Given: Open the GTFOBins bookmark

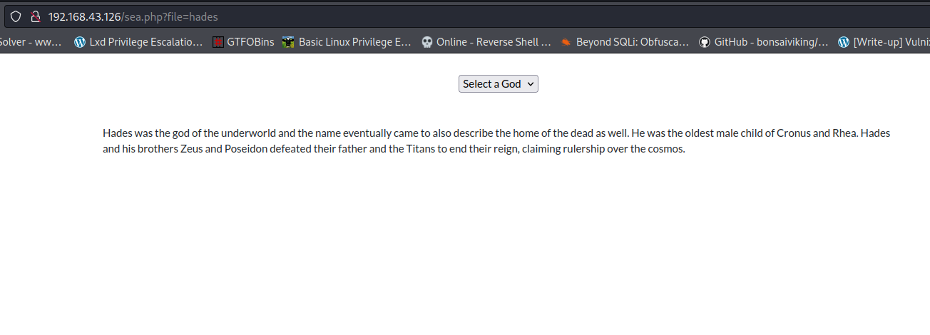Looking at the screenshot, I should 250,42.
